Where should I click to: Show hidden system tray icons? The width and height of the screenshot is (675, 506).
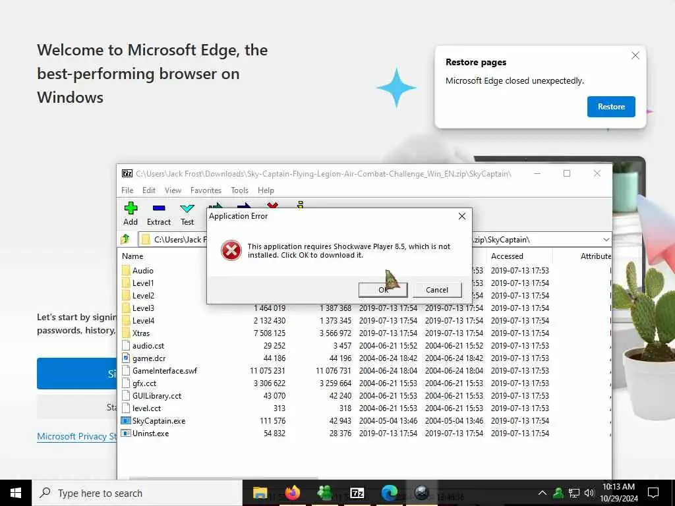click(x=543, y=493)
